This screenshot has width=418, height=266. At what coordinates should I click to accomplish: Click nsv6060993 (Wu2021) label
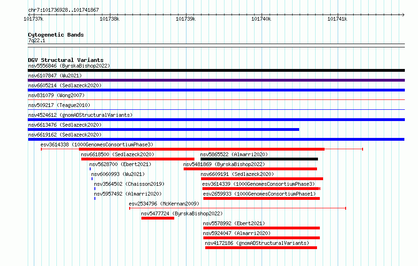(118, 174)
